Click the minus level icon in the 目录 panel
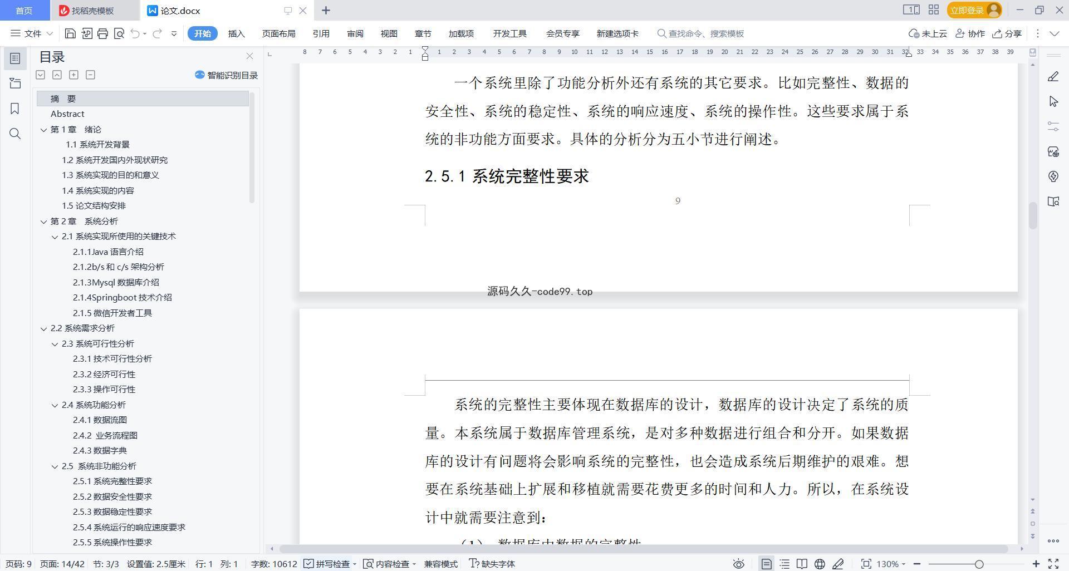Screen dimensions: 1069x571 coord(90,75)
